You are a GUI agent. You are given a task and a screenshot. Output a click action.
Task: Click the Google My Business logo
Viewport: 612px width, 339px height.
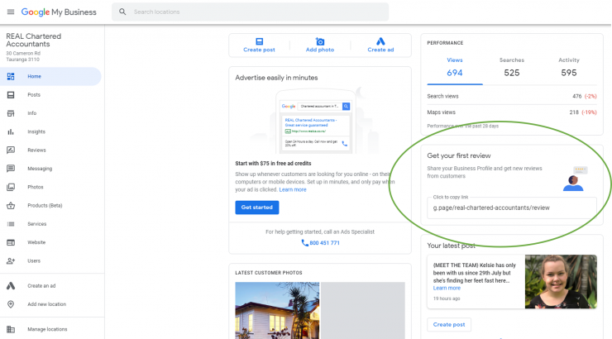pos(59,12)
